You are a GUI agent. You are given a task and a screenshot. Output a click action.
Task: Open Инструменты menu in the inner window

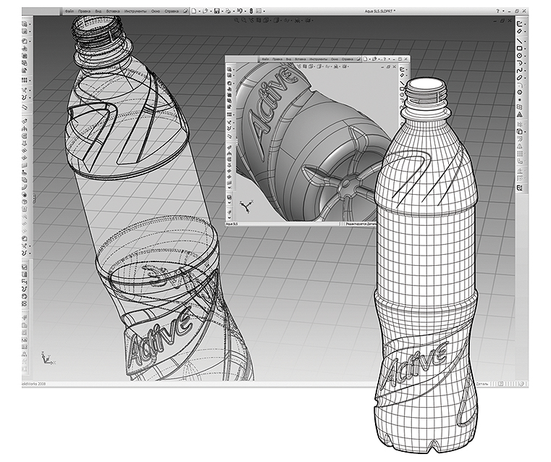(318, 59)
